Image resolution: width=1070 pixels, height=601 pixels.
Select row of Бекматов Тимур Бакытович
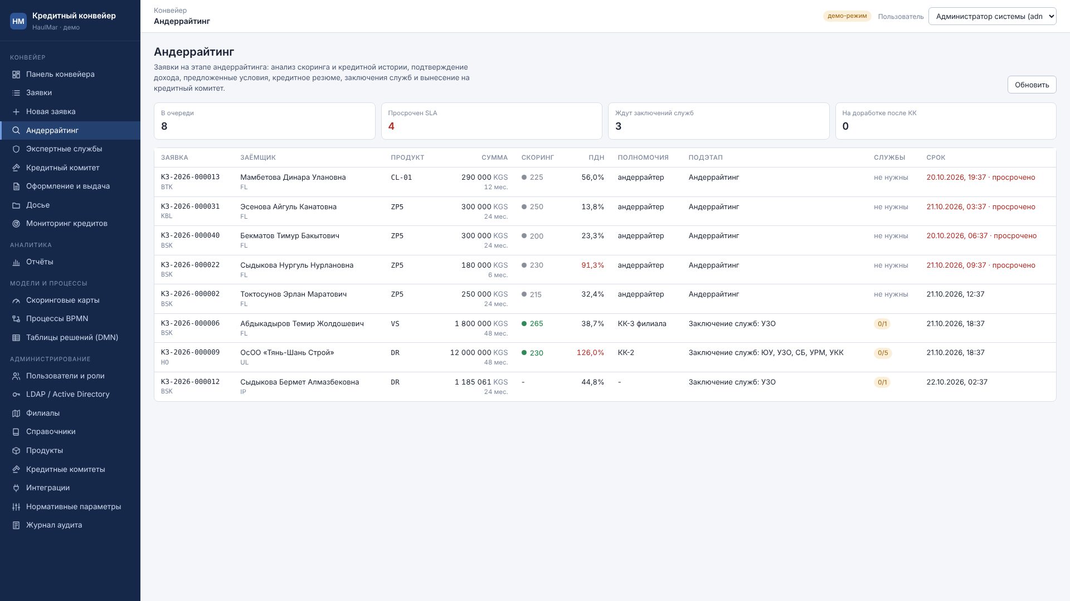(605, 240)
